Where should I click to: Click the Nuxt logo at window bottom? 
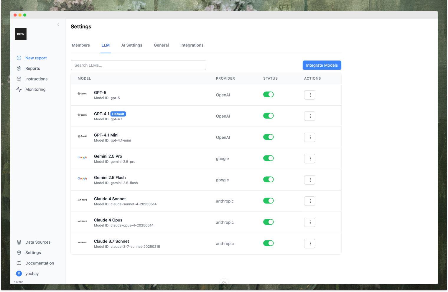(224, 283)
